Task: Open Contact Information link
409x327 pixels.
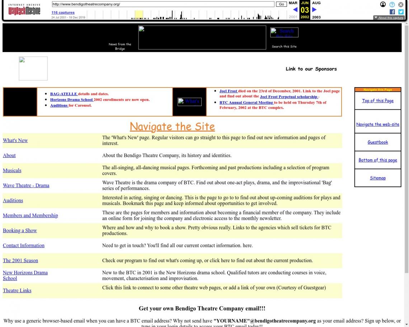Action: coord(23,245)
